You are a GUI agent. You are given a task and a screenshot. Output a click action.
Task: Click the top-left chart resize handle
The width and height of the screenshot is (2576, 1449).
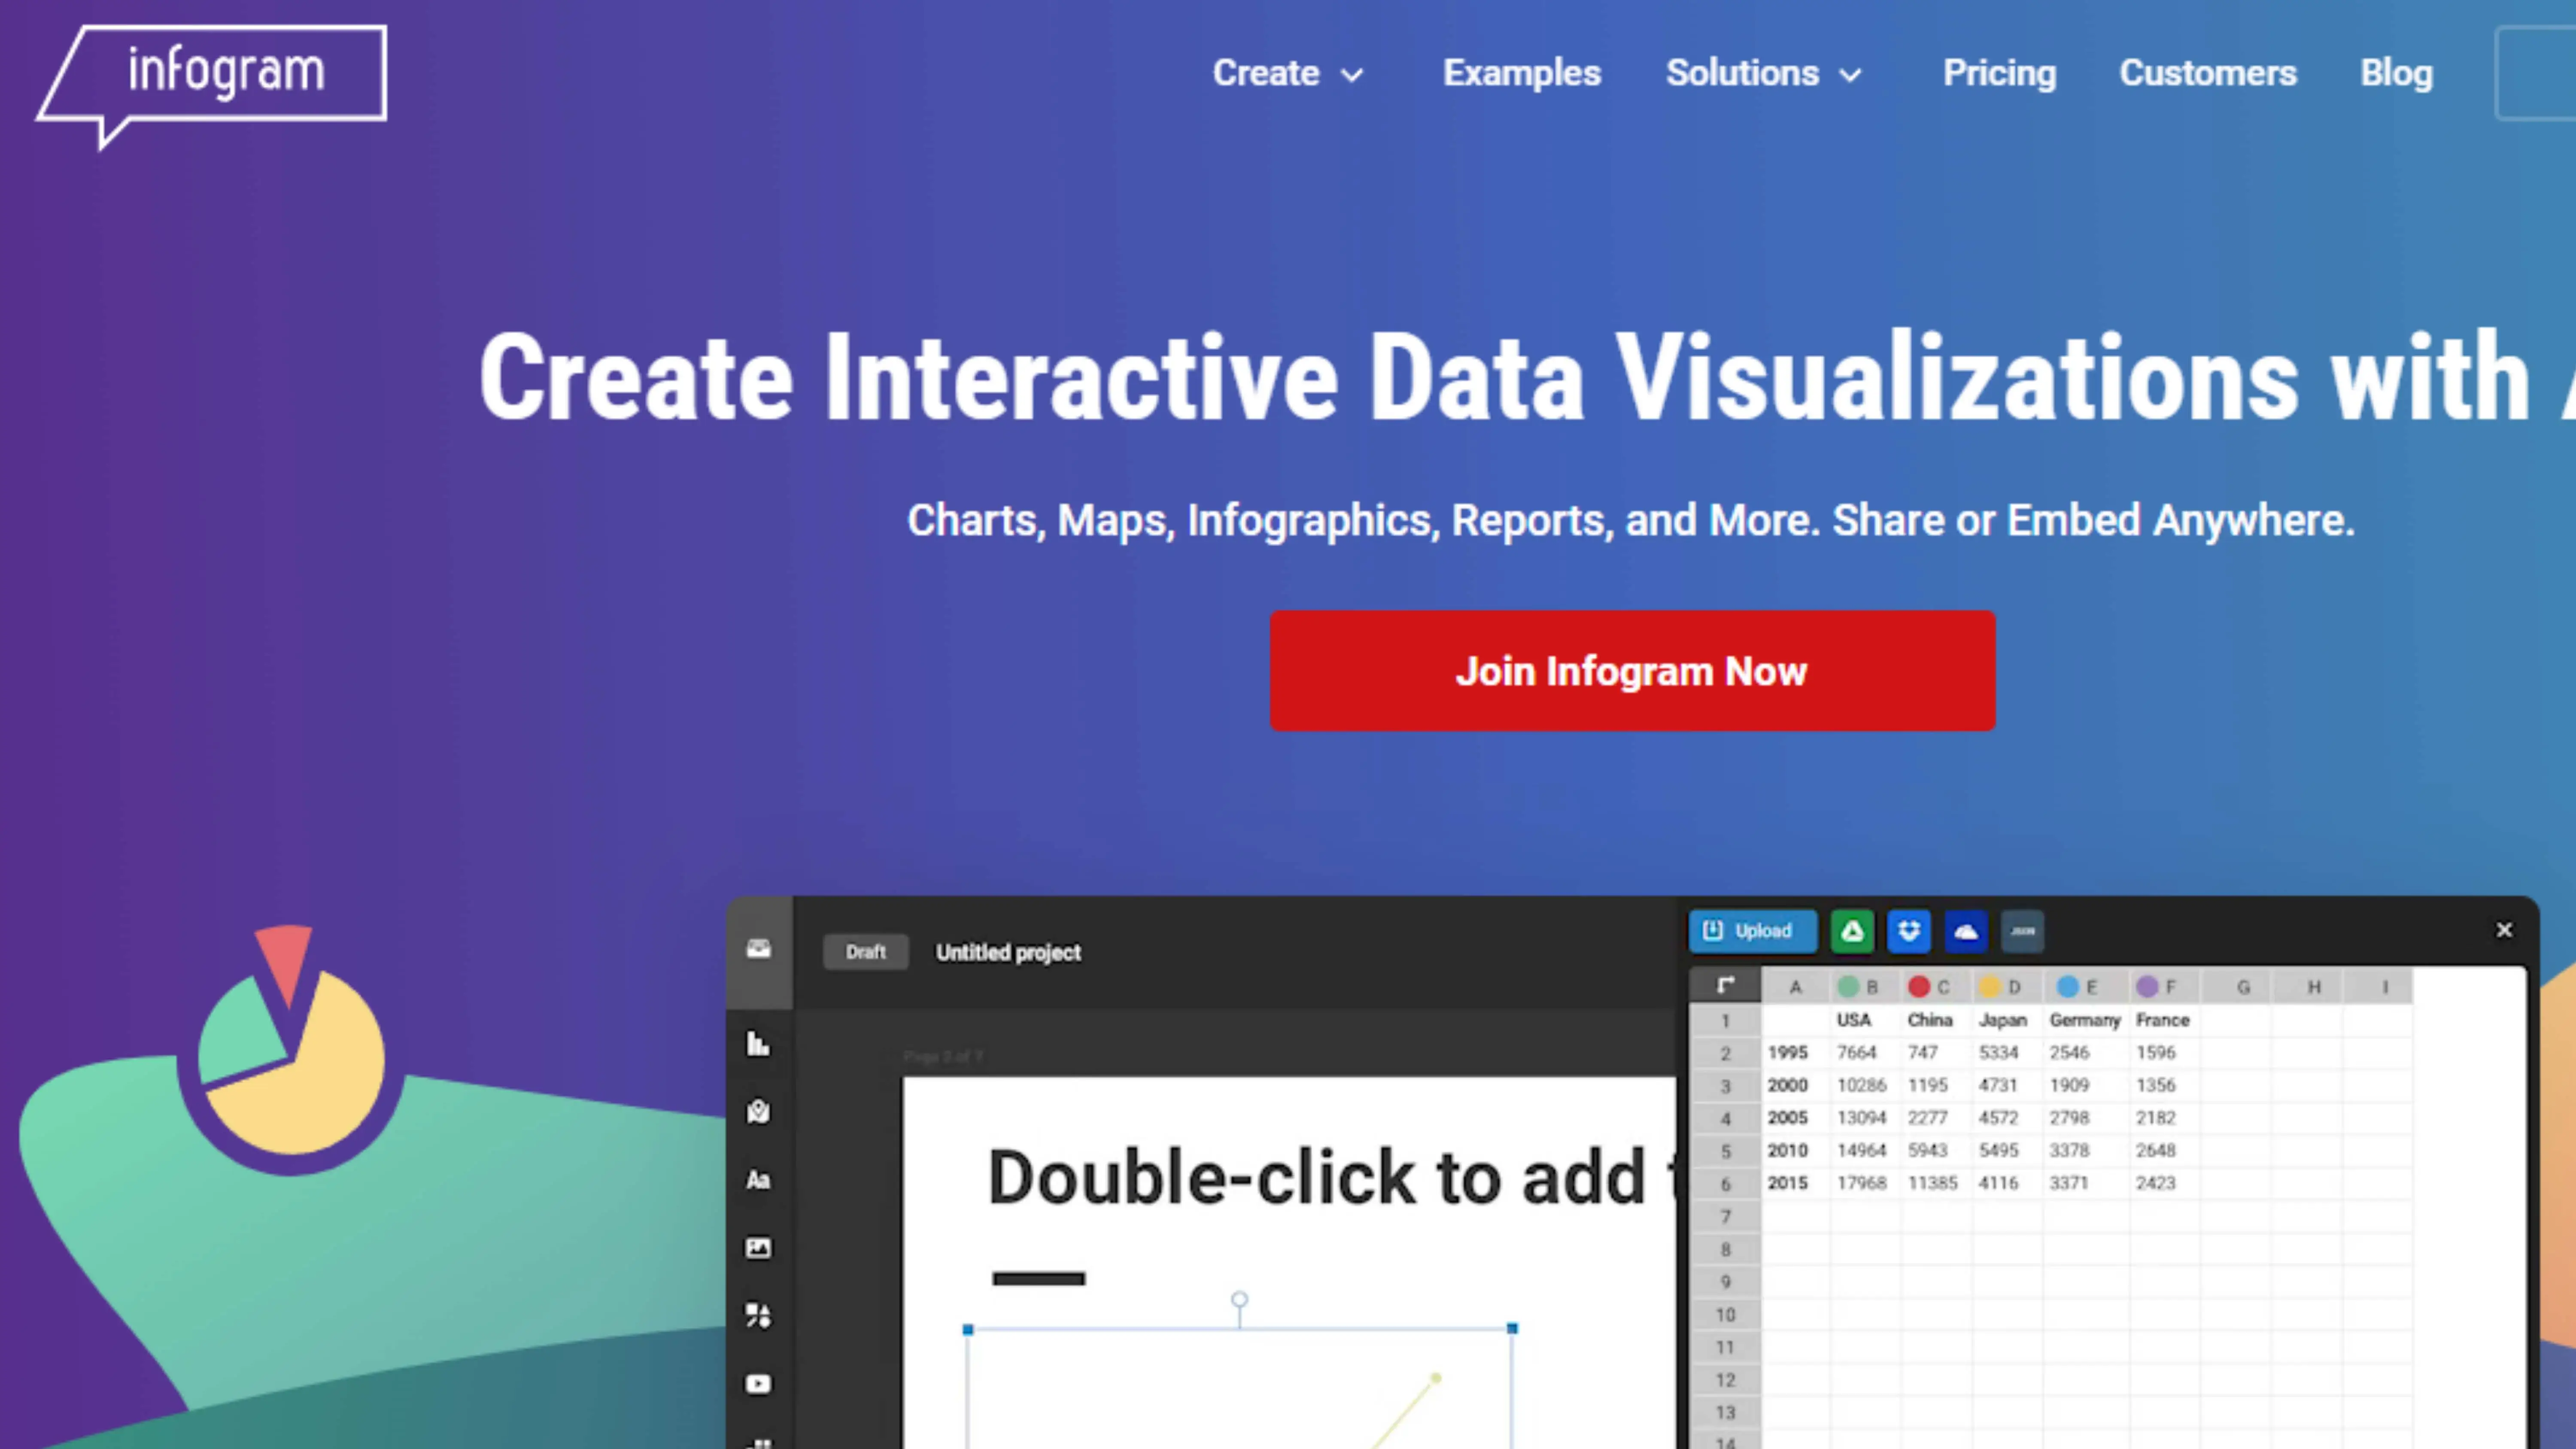[x=968, y=1330]
